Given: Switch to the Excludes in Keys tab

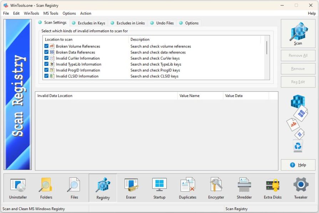Looking at the screenshot, I should tap(89, 23).
